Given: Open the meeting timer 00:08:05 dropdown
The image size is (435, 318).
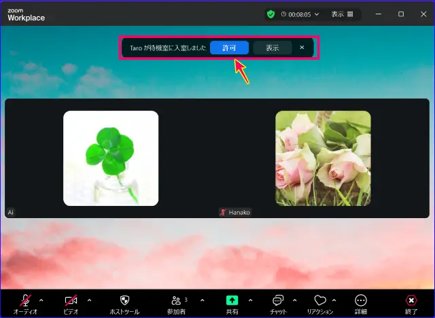Looking at the screenshot, I should click(300, 14).
